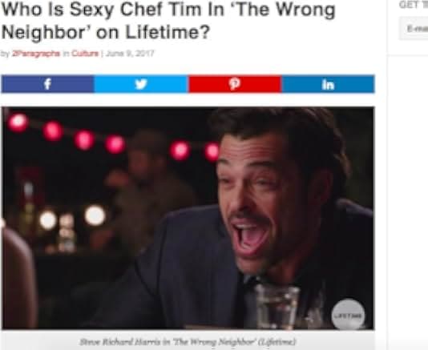Click the pink string lights in photo
The width and height of the screenshot is (428, 350).
click(x=115, y=136)
